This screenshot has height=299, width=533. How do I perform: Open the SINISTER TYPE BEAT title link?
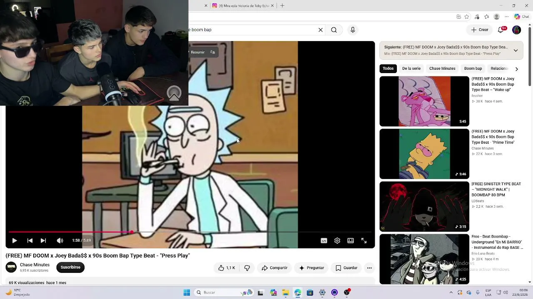496,189
